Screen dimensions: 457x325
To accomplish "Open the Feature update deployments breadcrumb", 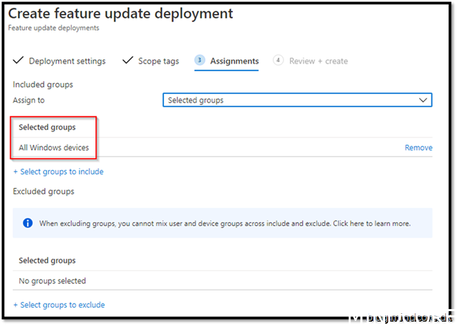I will coord(53,28).
